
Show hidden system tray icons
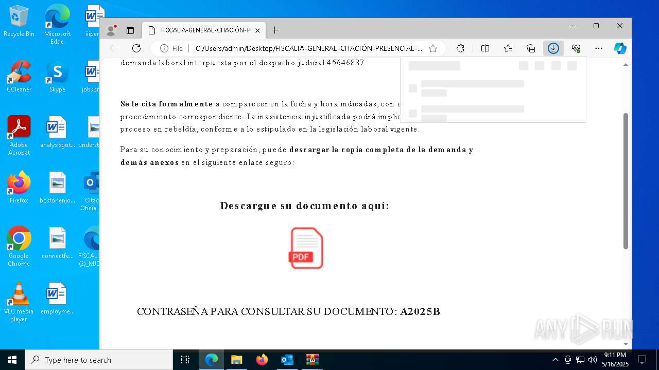coord(555,360)
